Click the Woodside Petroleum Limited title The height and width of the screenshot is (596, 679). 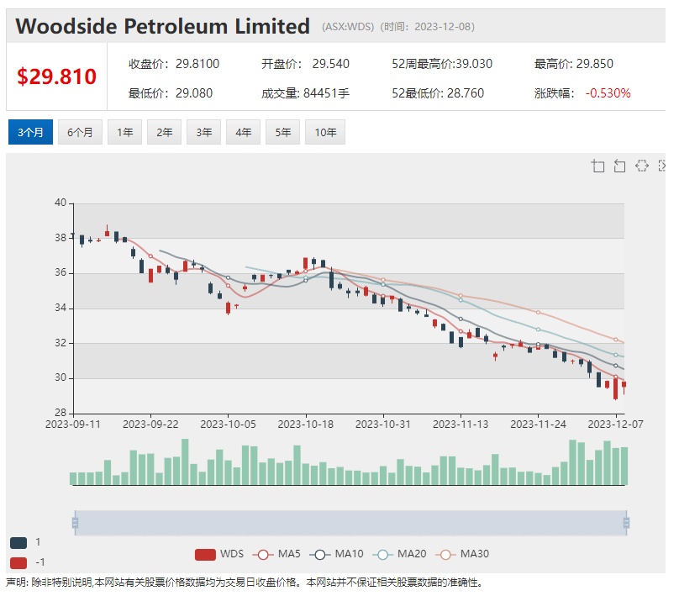coord(162,26)
